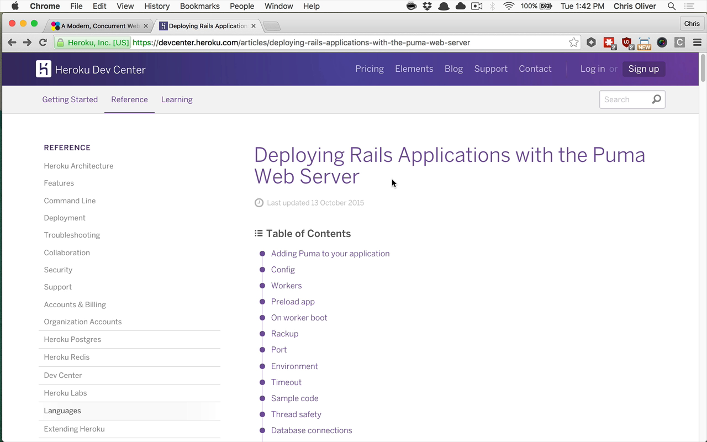The width and height of the screenshot is (707, 442).
Task: Switch to the Learning tab
Action: point(177,99)
